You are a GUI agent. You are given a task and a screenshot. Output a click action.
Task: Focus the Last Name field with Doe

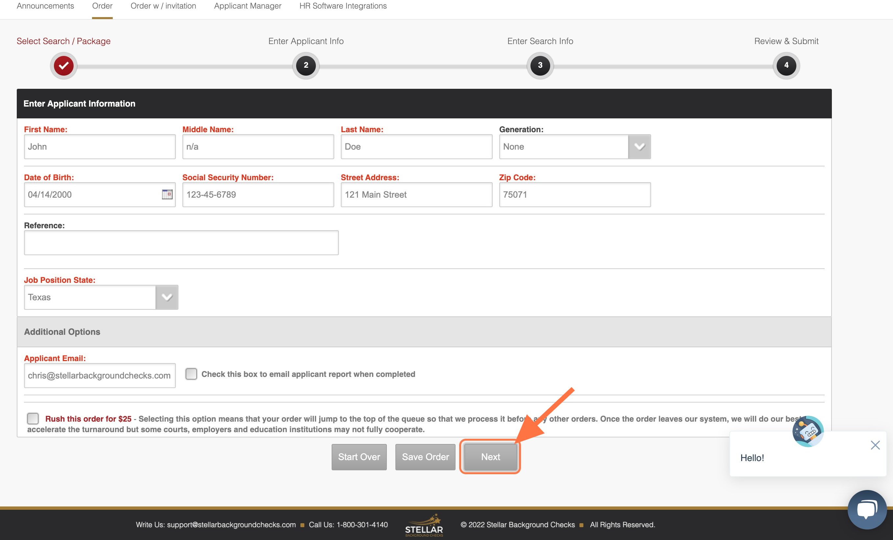point(416,147)
